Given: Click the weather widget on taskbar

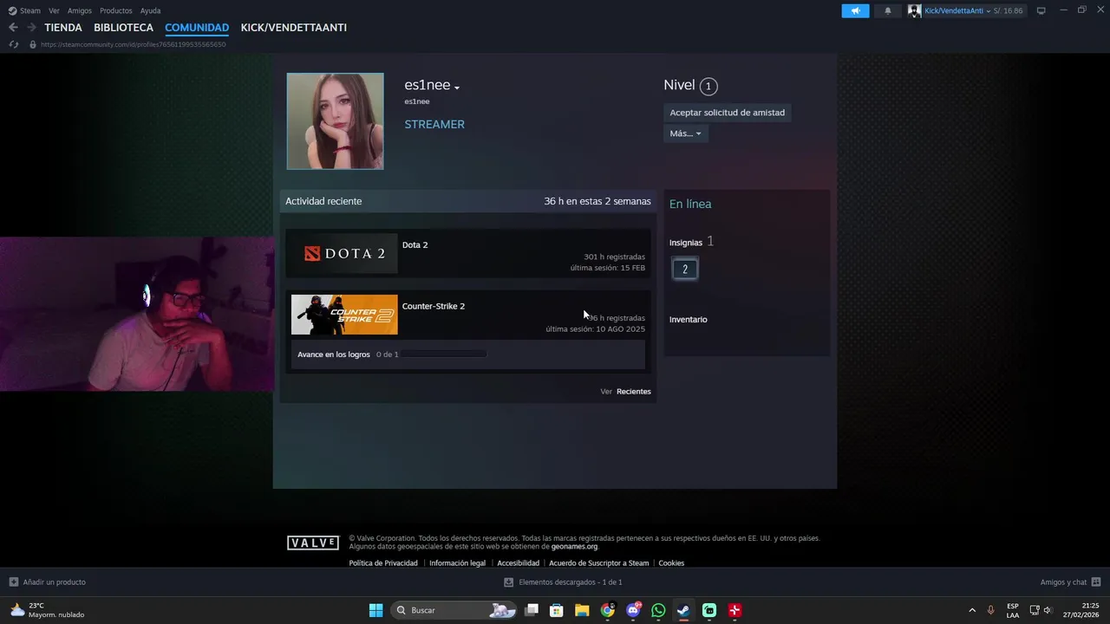Looking at the screenshot, I should tap(48, 610).
